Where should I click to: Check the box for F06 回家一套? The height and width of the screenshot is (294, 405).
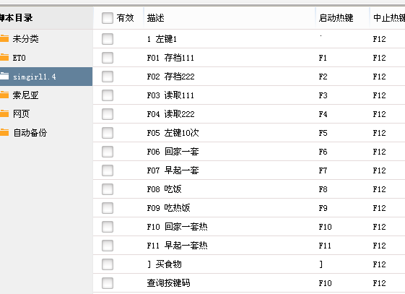(x=108, y=152)
